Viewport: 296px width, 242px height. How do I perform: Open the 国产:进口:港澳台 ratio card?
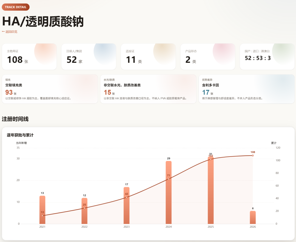[267, 57]
